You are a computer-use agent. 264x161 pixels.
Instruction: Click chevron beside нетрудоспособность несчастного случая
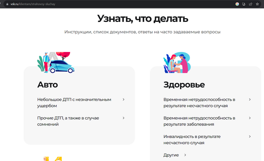click(x=250, y=100)
